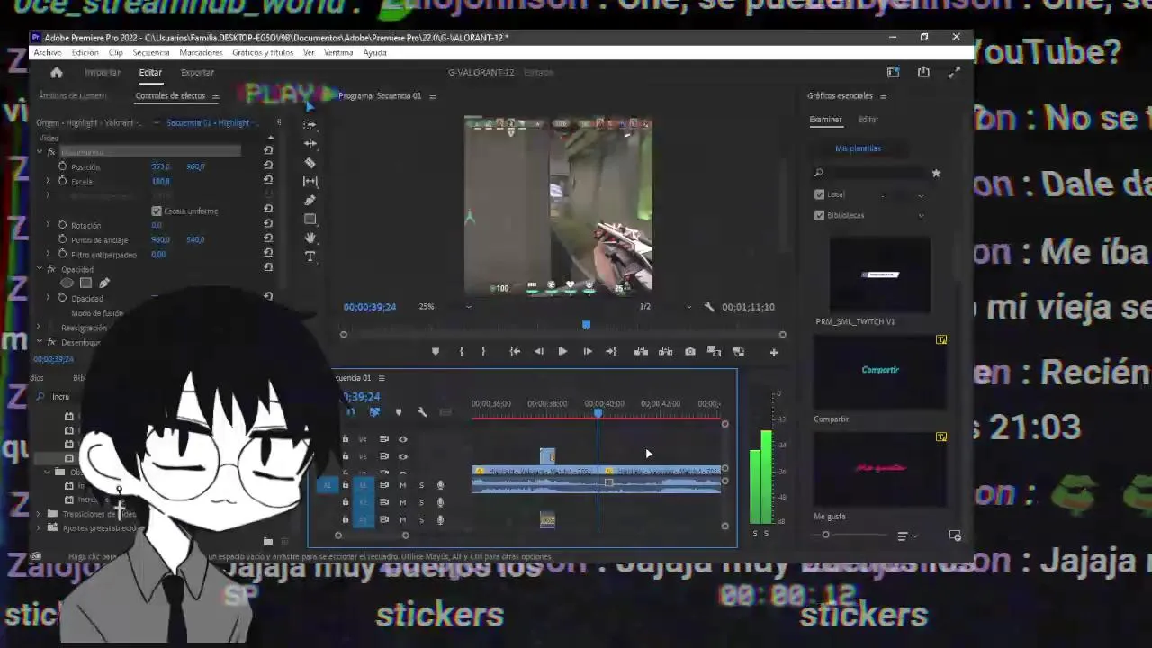Open workspaces icon in header bar

[893, 72]
